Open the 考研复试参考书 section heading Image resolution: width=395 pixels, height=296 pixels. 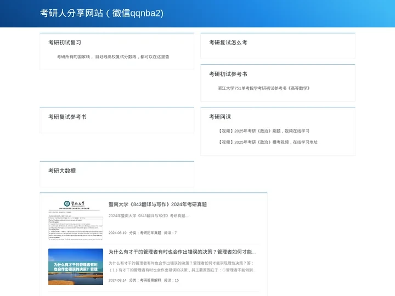click(x=67, y=117)
